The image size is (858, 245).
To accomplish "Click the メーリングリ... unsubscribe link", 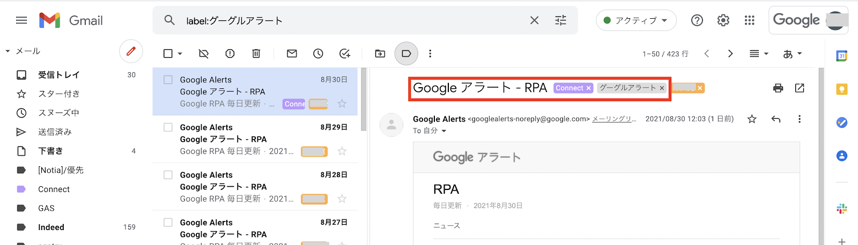I will click(614, 119).
